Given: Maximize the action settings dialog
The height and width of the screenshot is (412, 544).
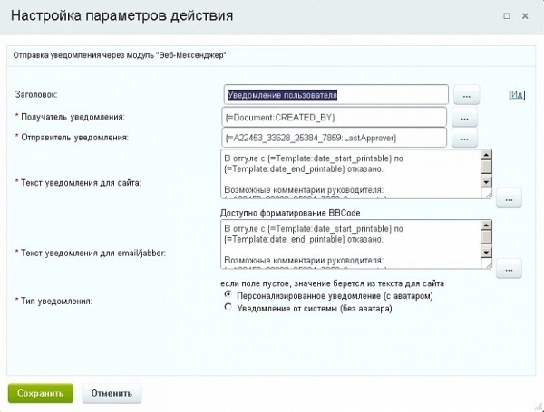Looking at the screenshot, I should (505, 14).
